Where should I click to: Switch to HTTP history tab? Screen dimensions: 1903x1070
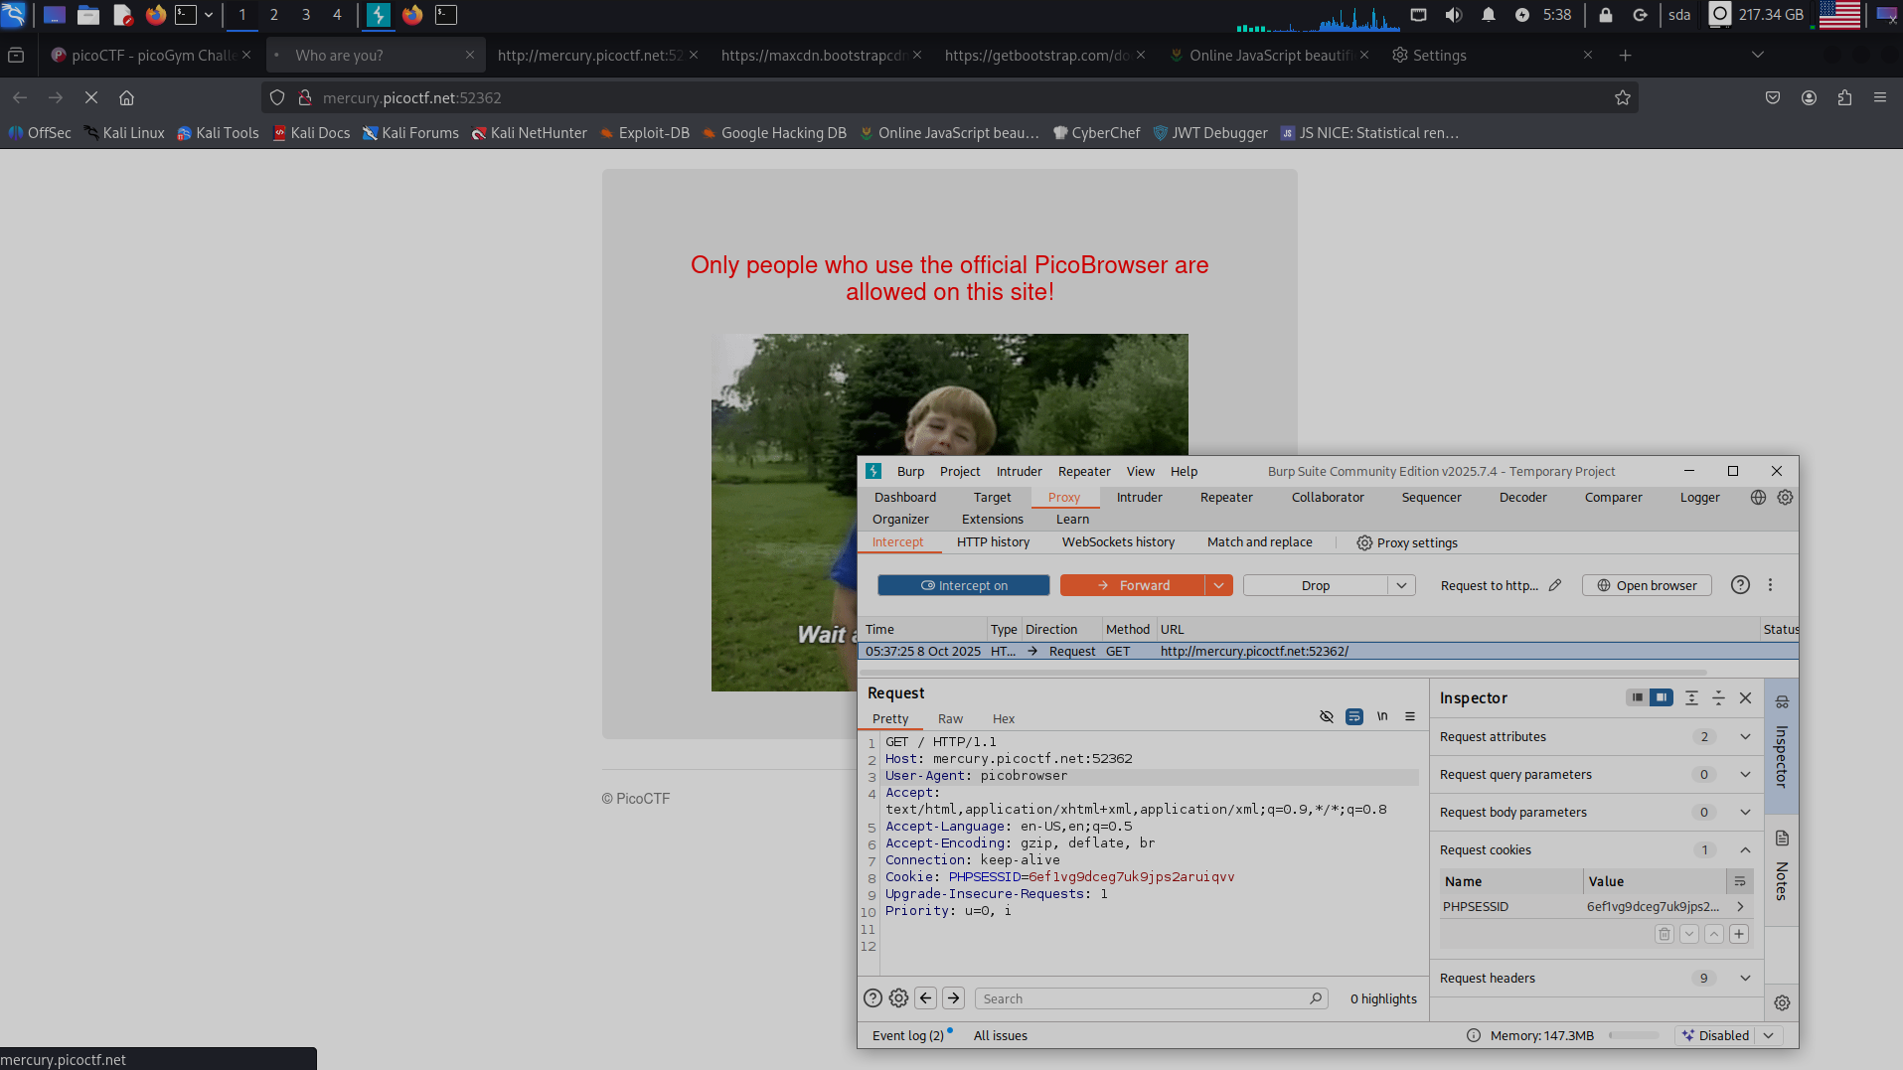[x=992, y=542]
